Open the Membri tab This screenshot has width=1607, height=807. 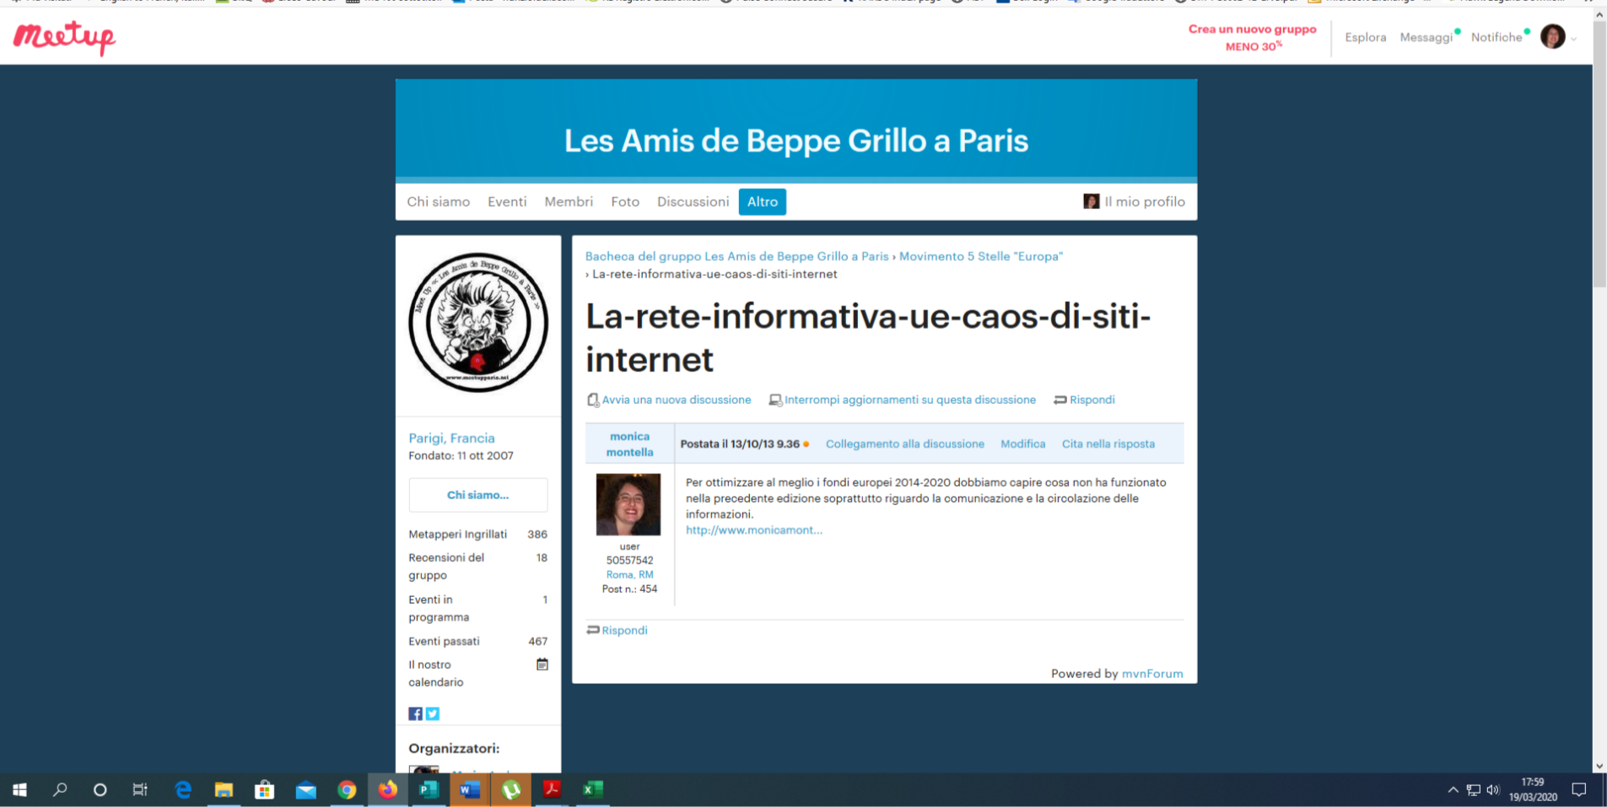click(x=569, y=202)
